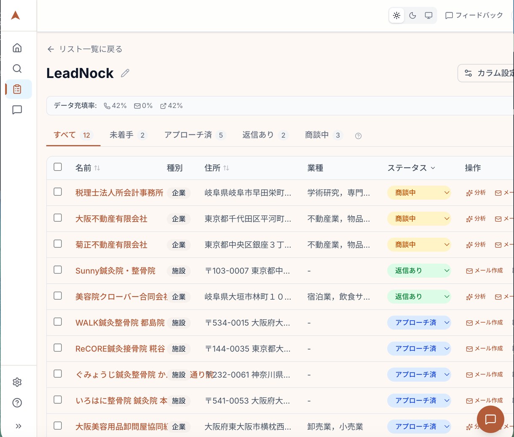
Task: Open status dropdown for 美容院クローバー合同会社
Action: pyautogui.click(x=419, y=297)
